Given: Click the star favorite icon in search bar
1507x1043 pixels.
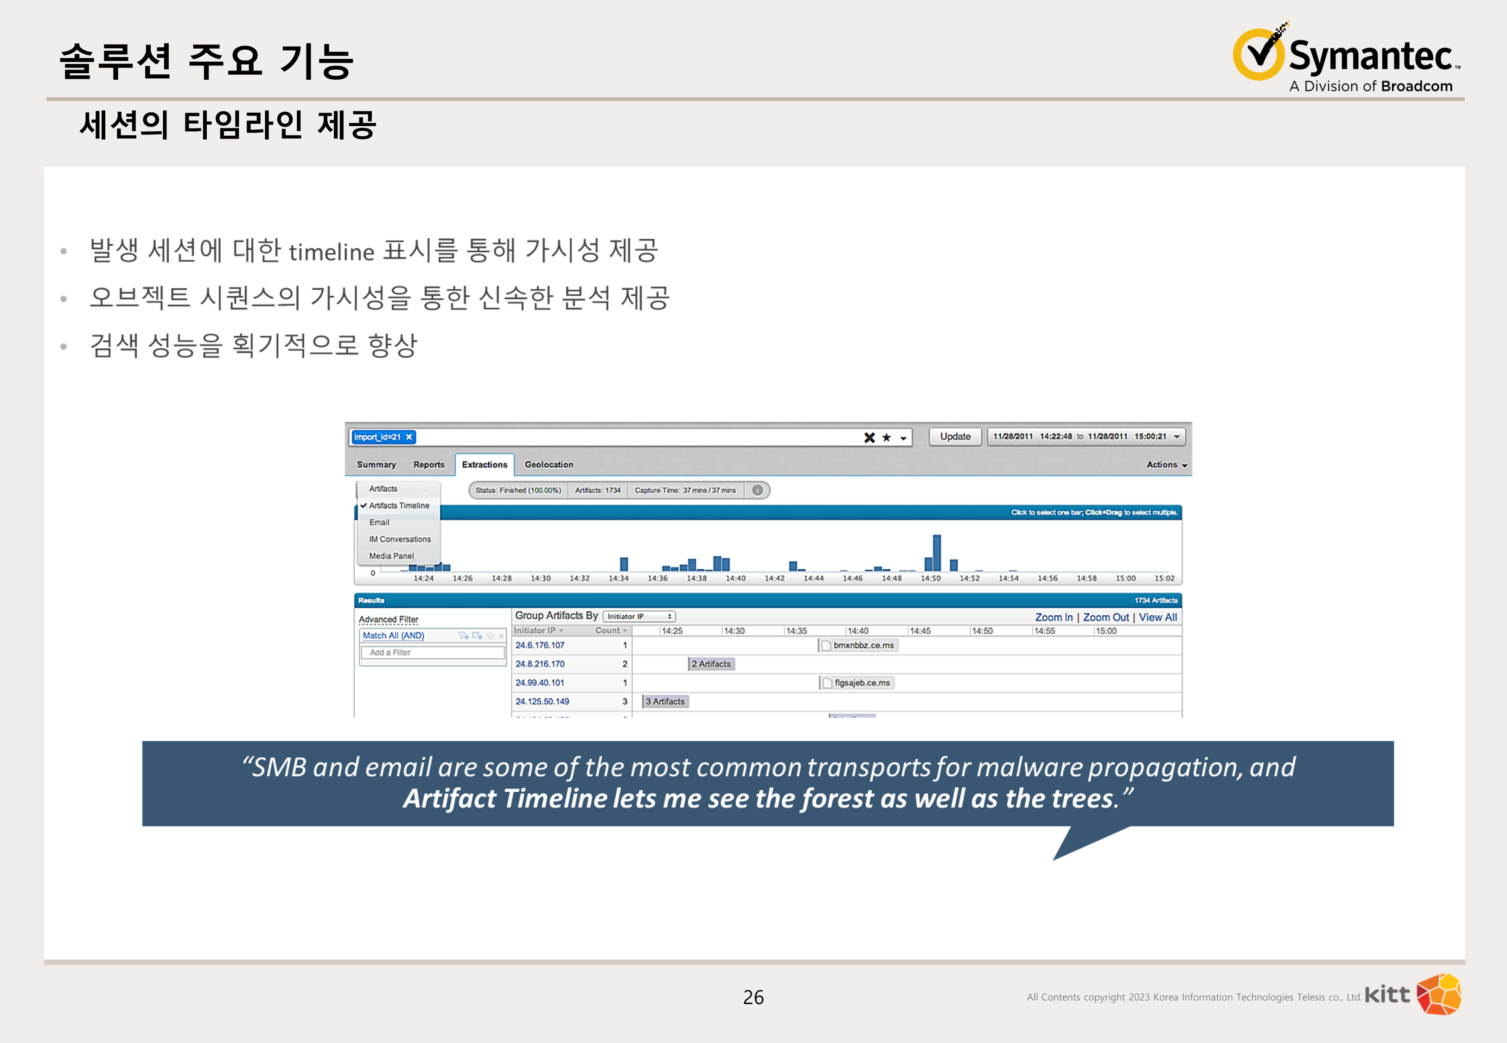Looking at the screenshot, I should [887, 437].
